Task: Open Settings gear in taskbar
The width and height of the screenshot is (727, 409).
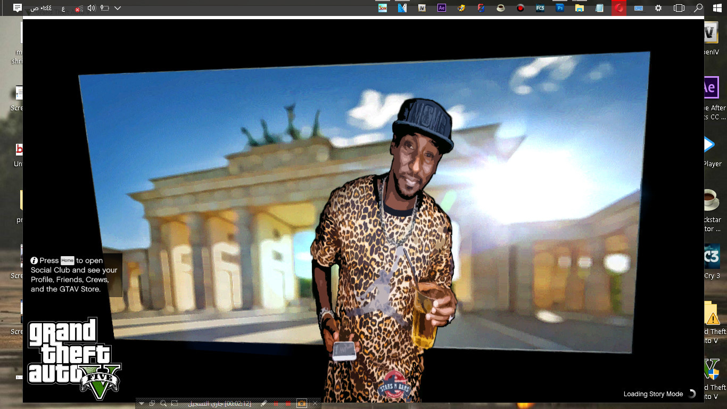Action: click(658, 8)
